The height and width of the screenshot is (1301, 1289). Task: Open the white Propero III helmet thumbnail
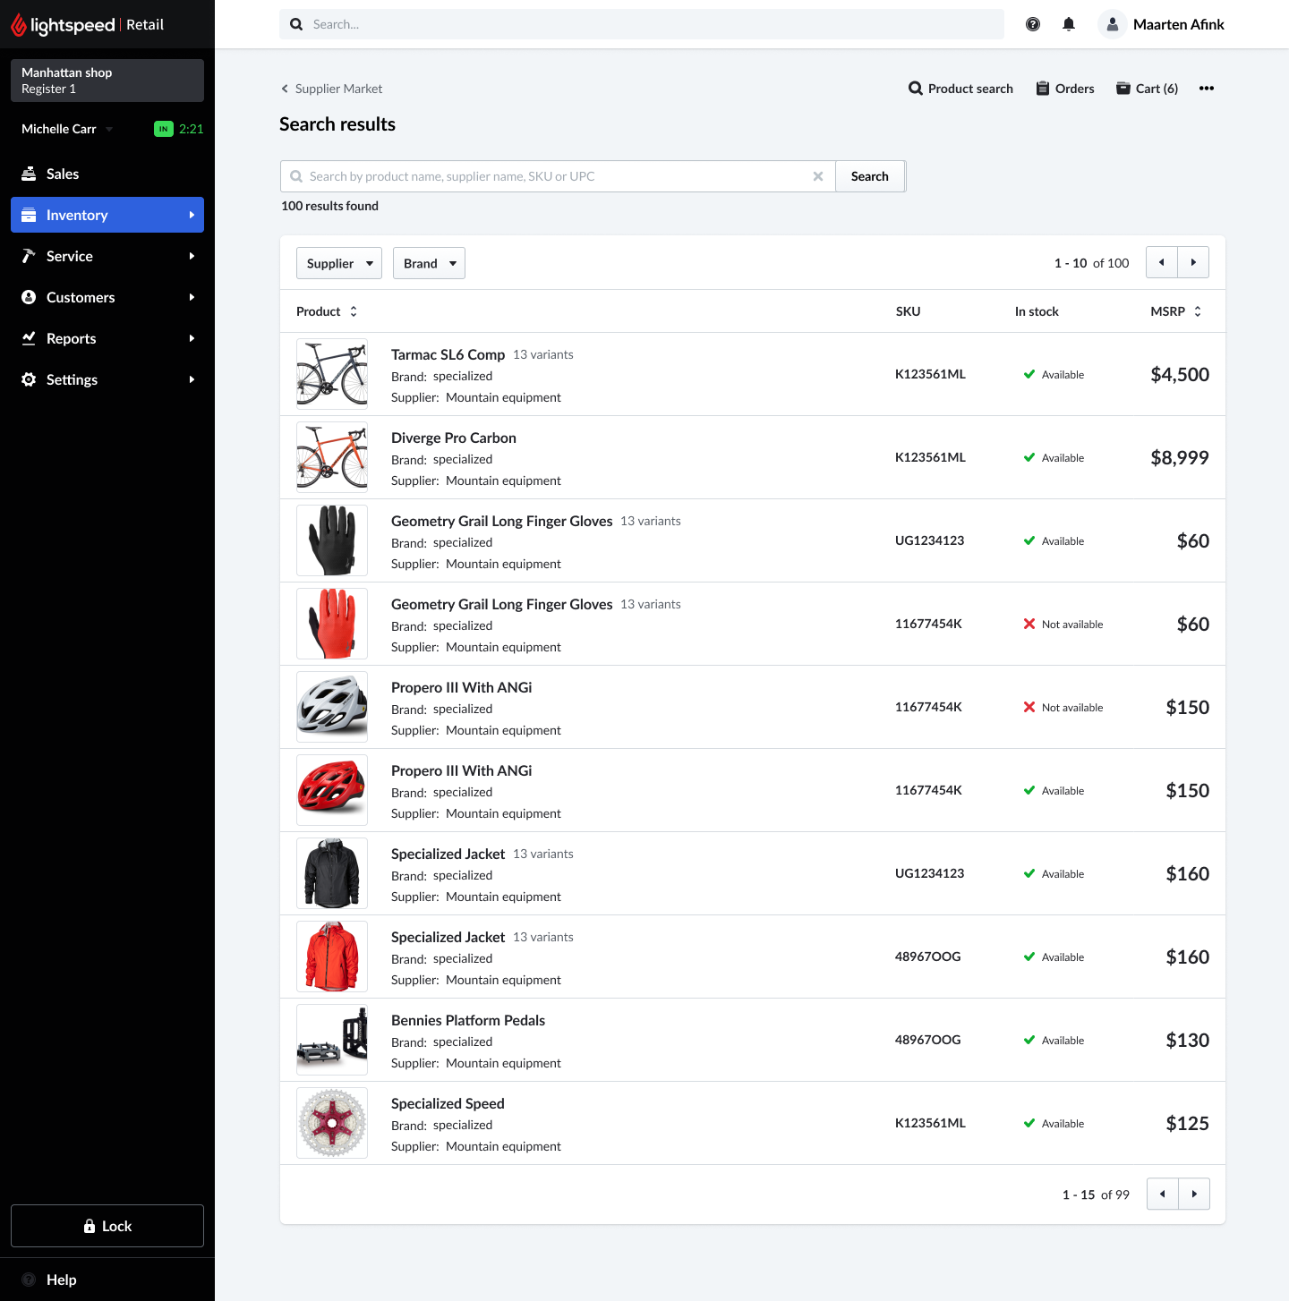tap(332, 707)
